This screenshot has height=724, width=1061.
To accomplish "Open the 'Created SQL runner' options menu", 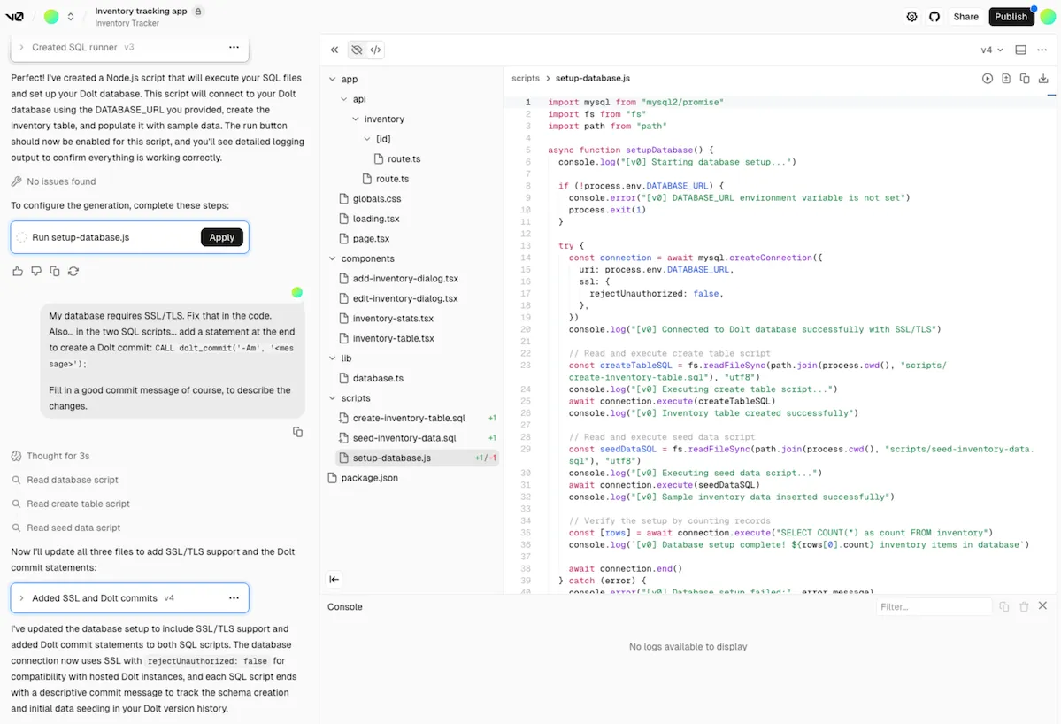I will 234,47.
